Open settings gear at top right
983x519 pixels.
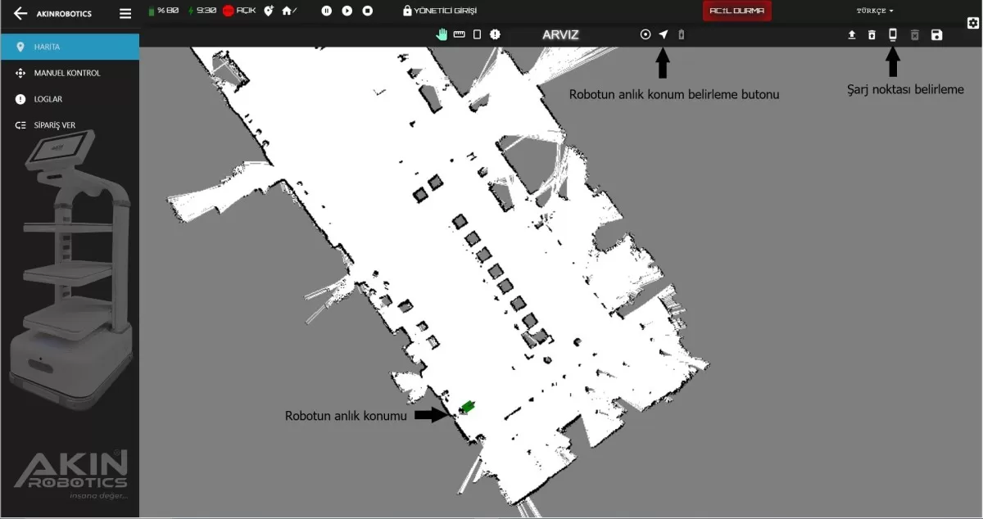tap(973, 23)
